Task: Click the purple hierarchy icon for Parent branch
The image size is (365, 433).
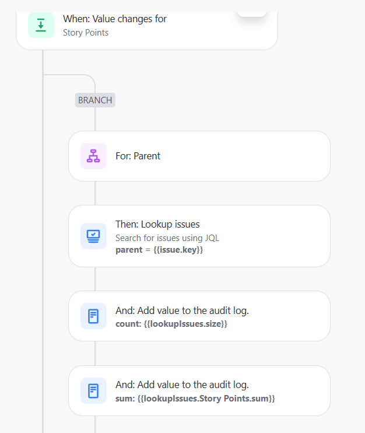Action: click(x=93, y=156)
